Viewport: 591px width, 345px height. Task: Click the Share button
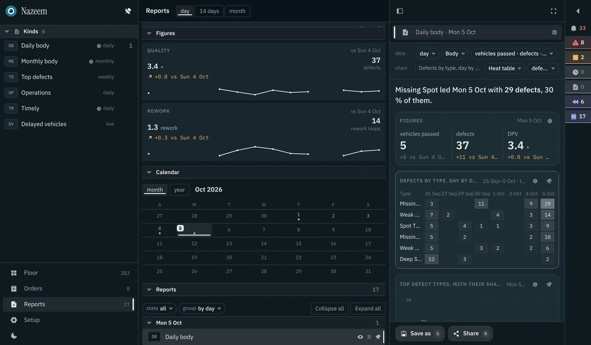click(x=470, y=334)
